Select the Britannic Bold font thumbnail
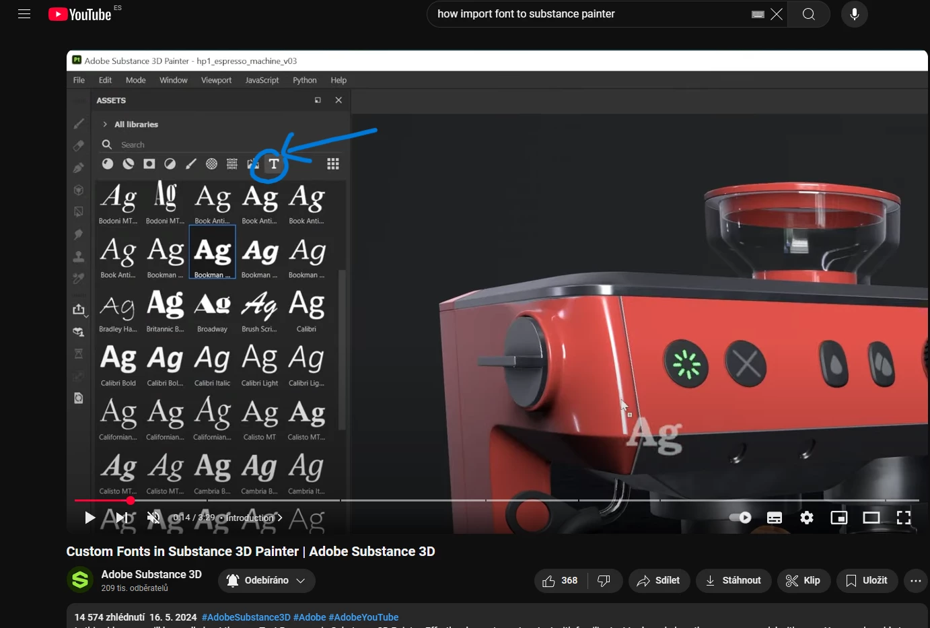The height and width of the screenshot is (628, 930). (165, 310)
